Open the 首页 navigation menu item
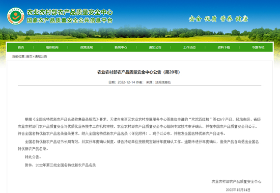280x193 pixels. (21, 47)
